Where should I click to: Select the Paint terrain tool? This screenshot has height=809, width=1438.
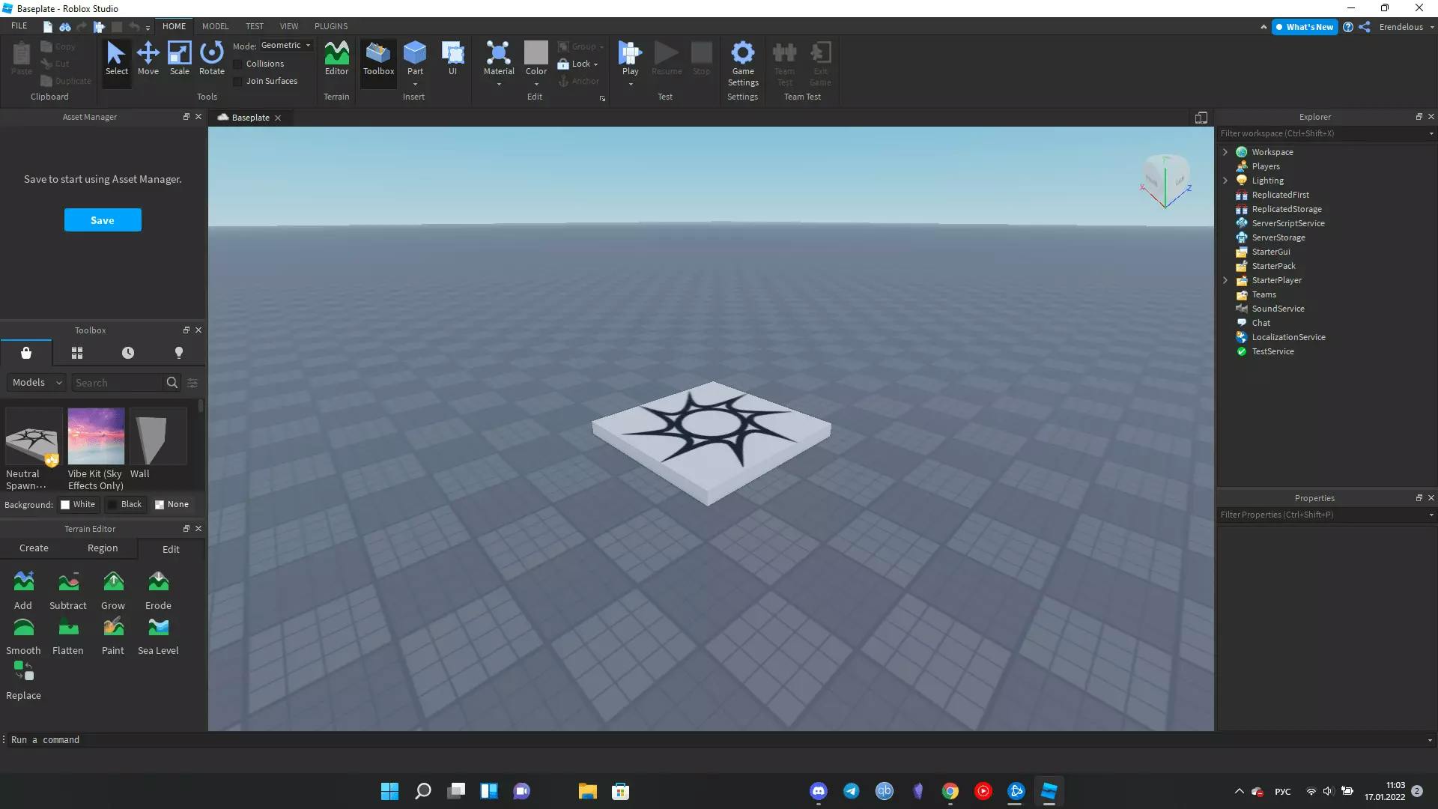pyautogui.click(x=112, y=636)
